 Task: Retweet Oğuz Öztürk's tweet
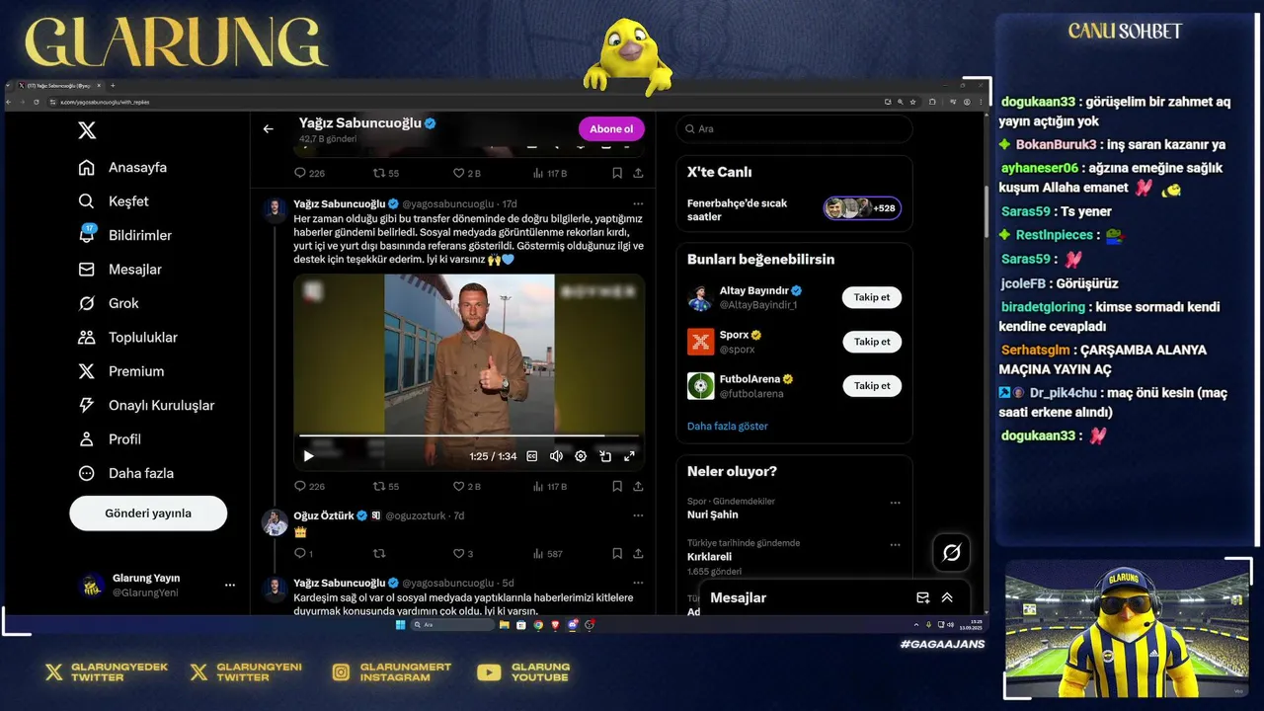(x=379, y=554)
